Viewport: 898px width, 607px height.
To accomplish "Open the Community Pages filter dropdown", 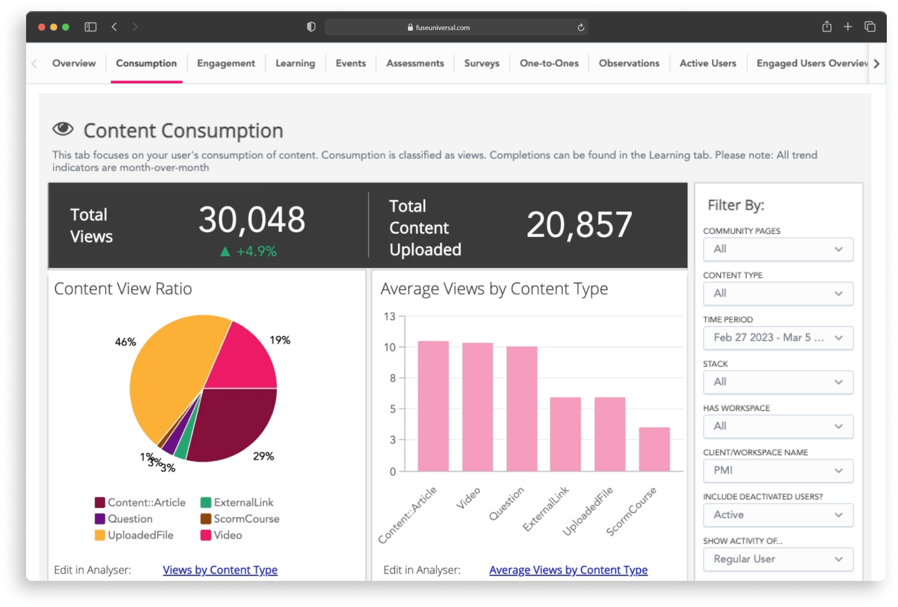I will click(x=778, y=249).
